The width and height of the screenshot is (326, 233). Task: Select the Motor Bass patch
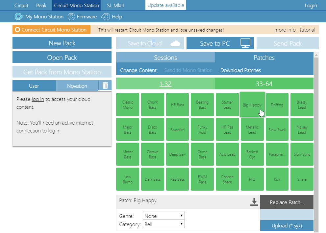tap(128, 154)
